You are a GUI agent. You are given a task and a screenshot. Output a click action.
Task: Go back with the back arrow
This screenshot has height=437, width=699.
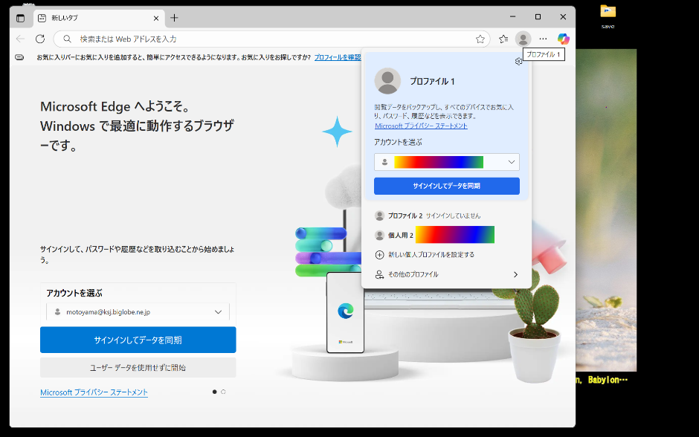click(21, 39)
